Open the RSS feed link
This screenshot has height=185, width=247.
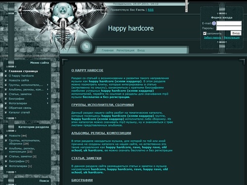151,10
